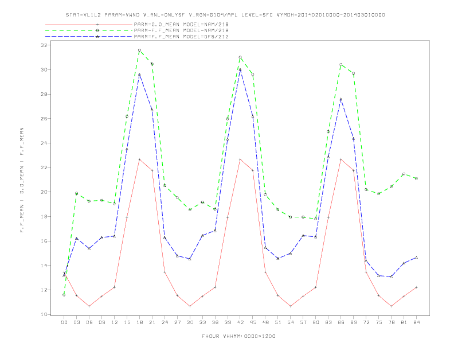Click x-axis forecast hour label 81
This screenshot has width=454, height=351.
click(404, 322)
